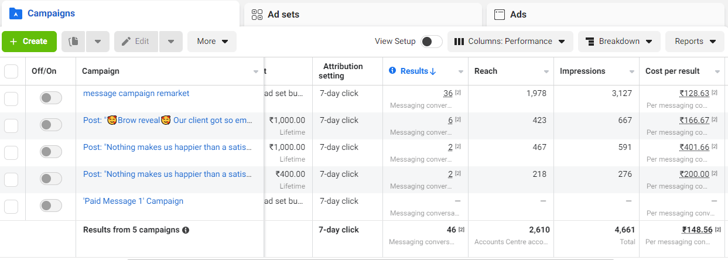The width and height of the screenshot is (728, 260).
Task: Click the Edit button
Action: pyautogui.click(x=136, y=42)
